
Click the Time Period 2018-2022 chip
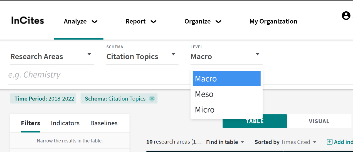coord(44,98)
